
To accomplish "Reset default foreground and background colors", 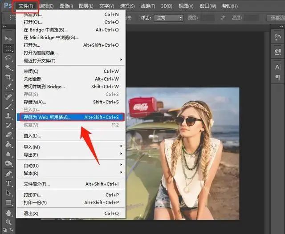I will 5,230.
